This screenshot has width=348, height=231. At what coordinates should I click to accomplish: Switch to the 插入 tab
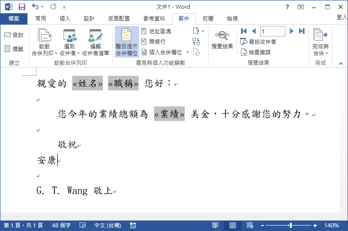(65, 19)
